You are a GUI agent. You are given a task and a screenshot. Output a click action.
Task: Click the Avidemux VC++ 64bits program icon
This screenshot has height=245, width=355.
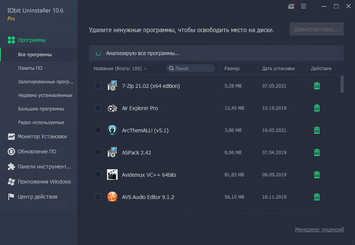click(x=112, y=174)
